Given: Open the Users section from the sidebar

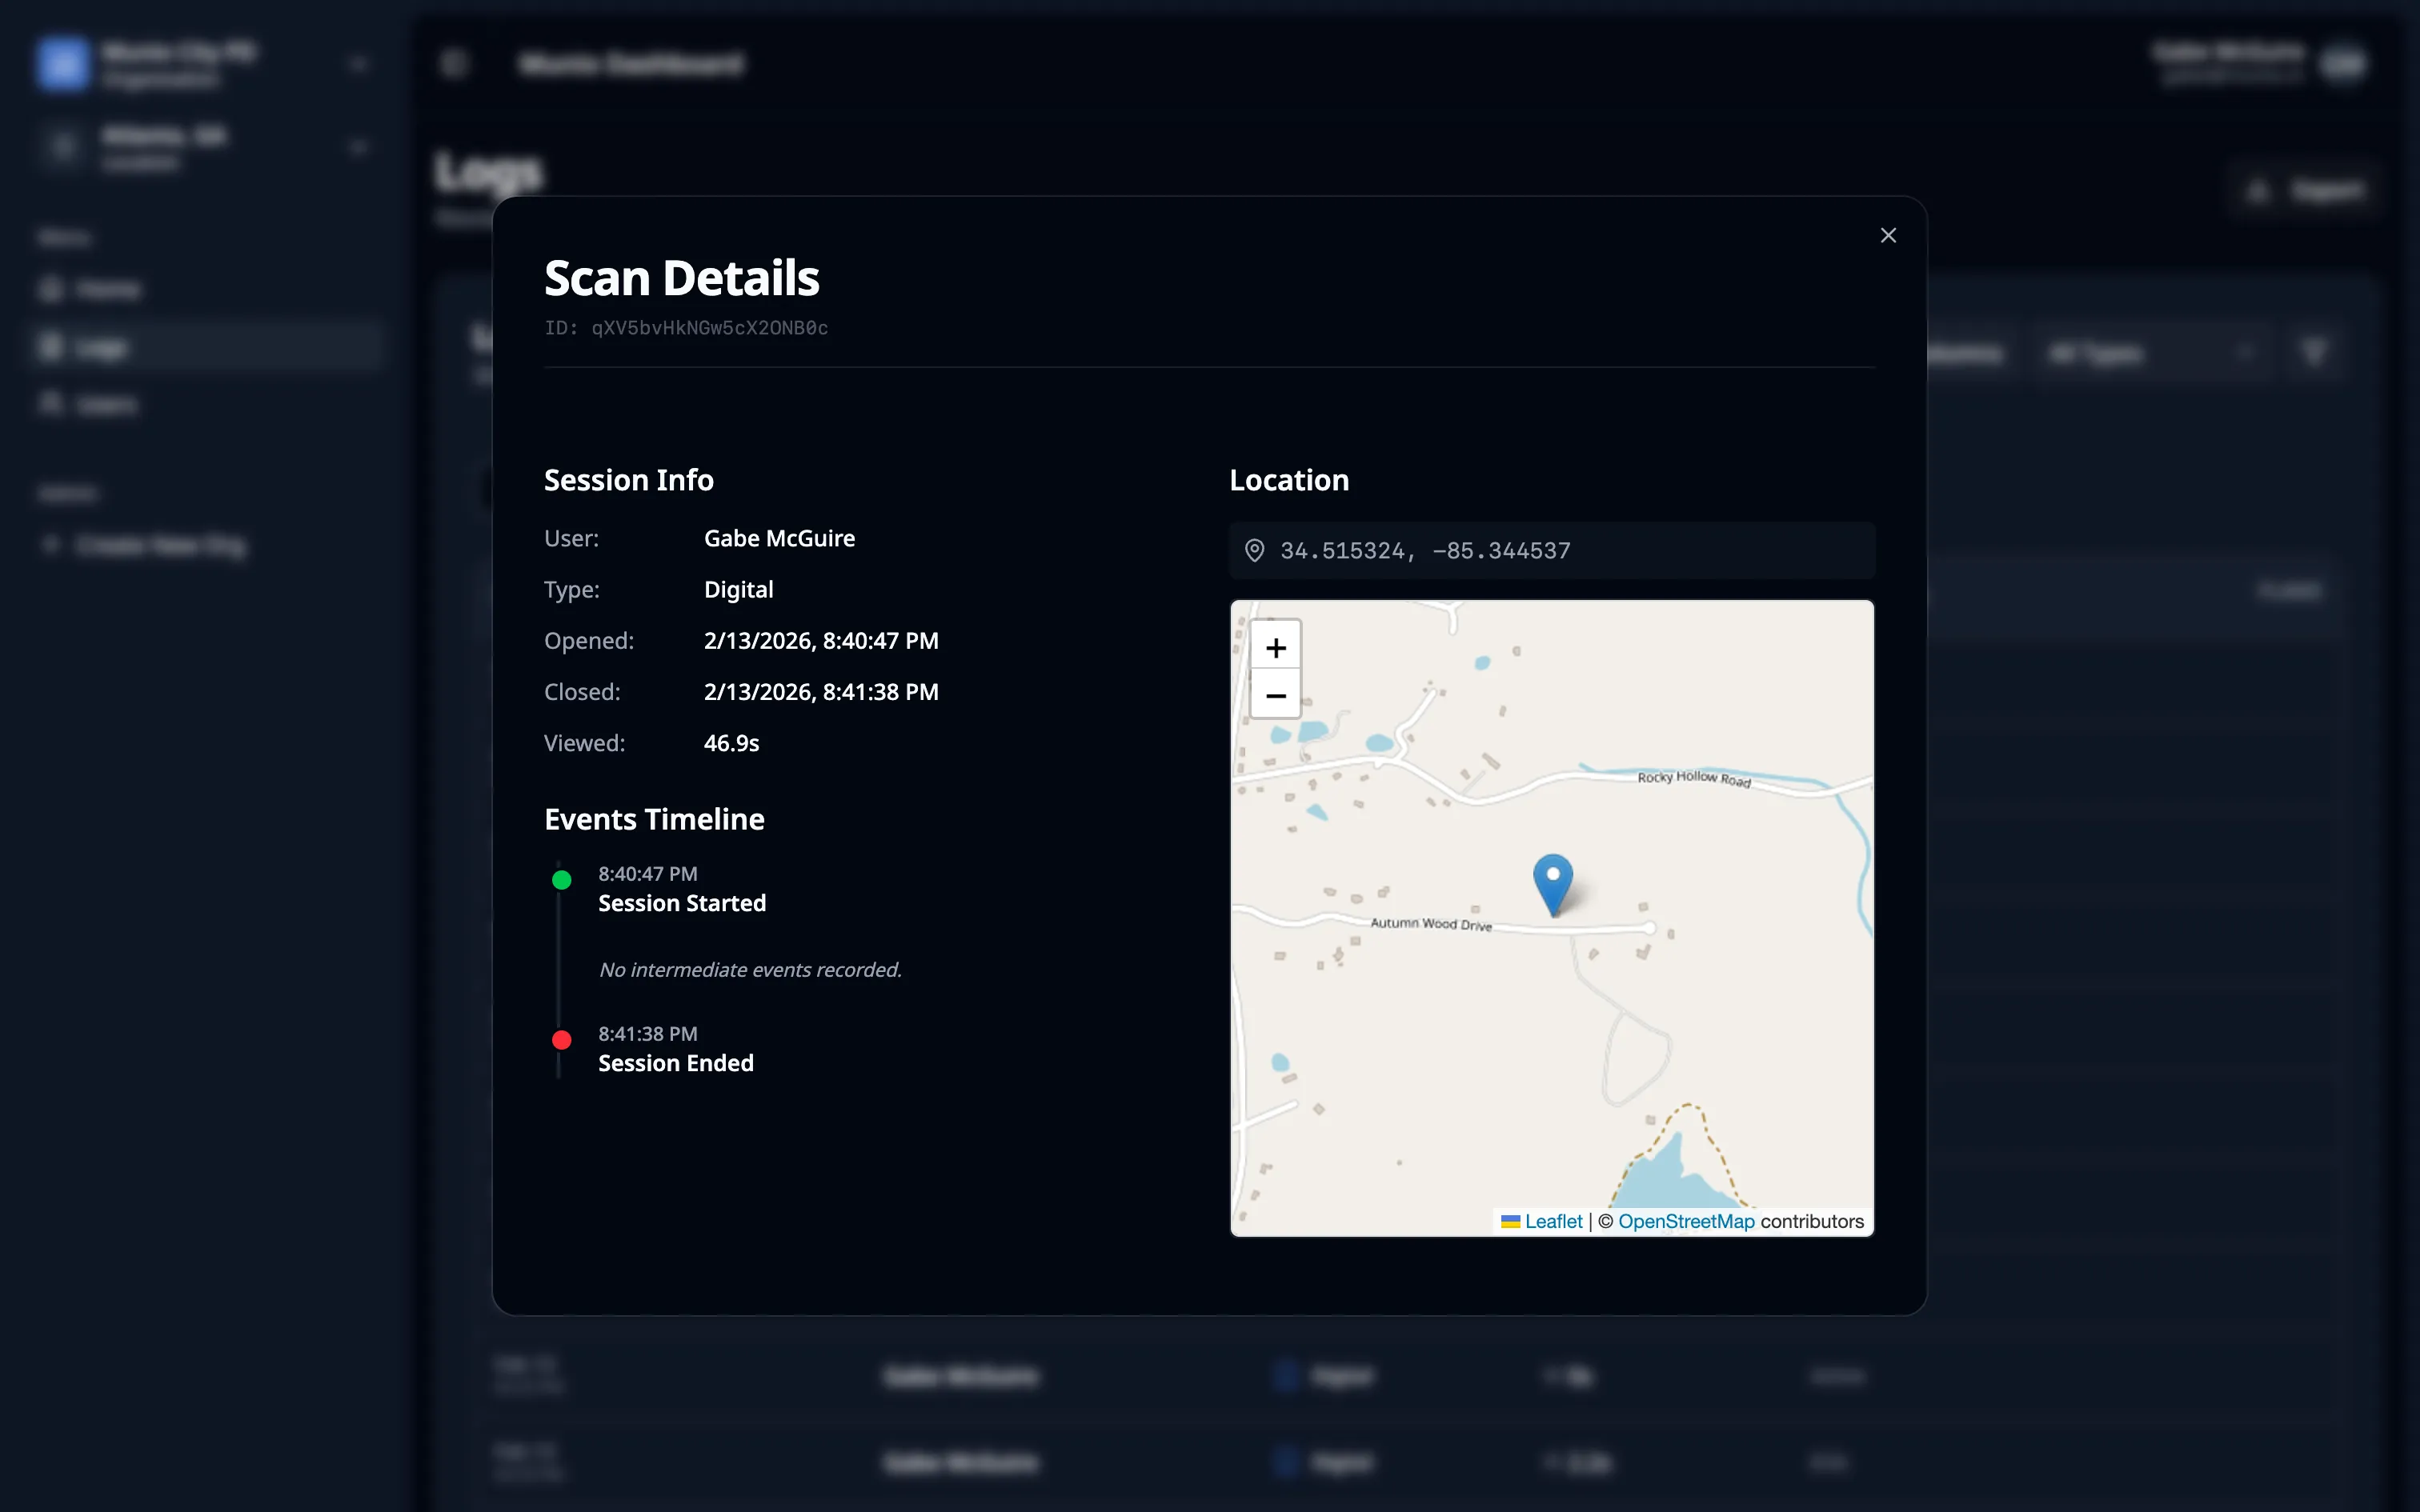Looking at the screenshot, I should click(52, 404).
